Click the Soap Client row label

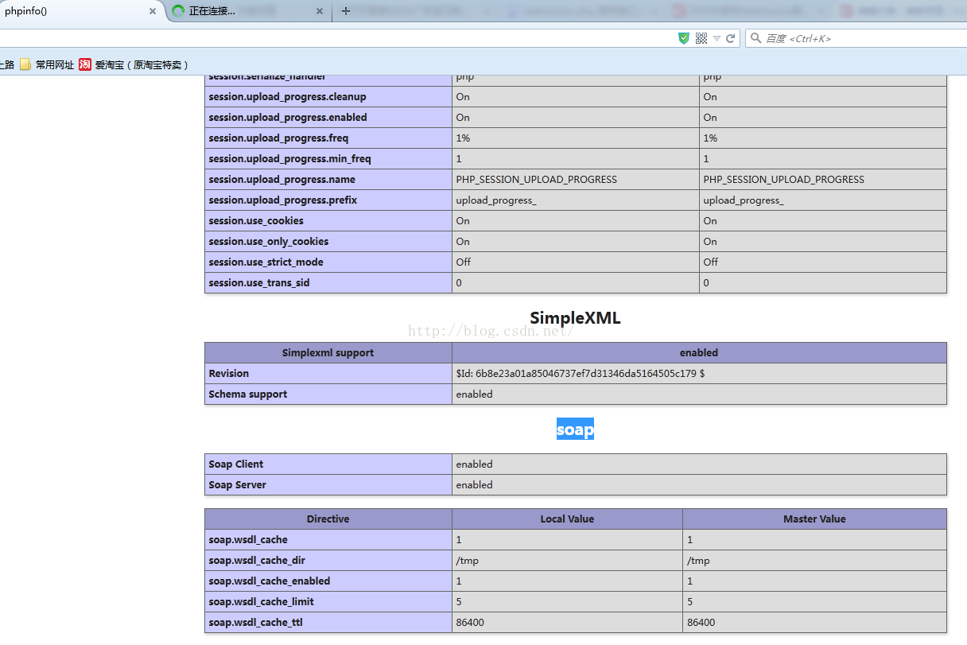[x=235, y=464]
